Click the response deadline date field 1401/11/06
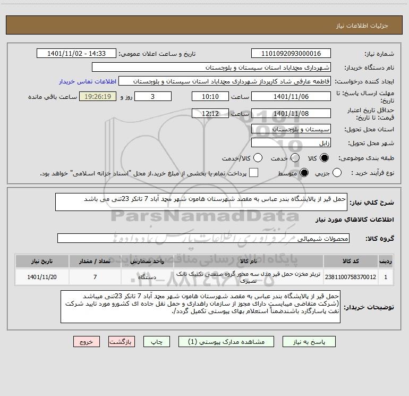Viewport: 409px width, 396px height. tap(291, 97)
